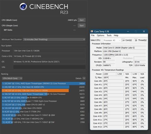Select the i7-1165G7 @ 28W ranking row
Viewport: 151px width, 134px height.
coord(43,115)
